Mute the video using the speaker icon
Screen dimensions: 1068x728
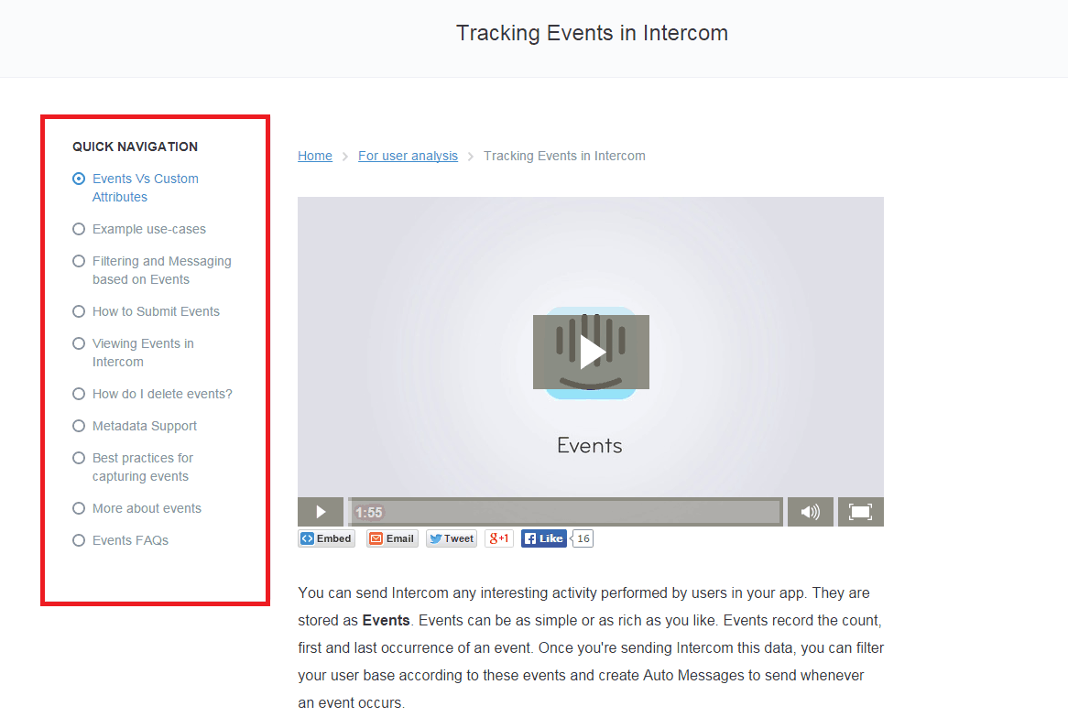pyautogui.click(x=810, y=512)
